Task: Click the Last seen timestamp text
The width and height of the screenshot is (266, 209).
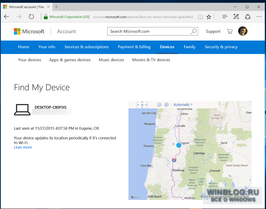Action: (56, 128)
